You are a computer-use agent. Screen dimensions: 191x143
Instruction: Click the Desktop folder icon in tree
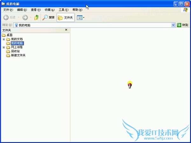coord(4,35)
